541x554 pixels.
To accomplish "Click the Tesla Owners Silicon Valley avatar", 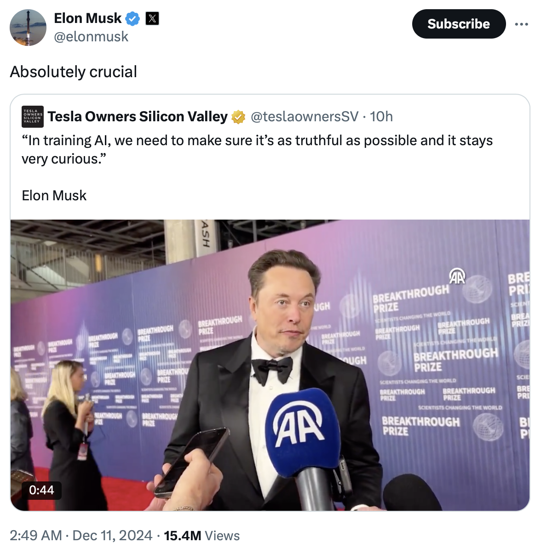I will point(33,117).
